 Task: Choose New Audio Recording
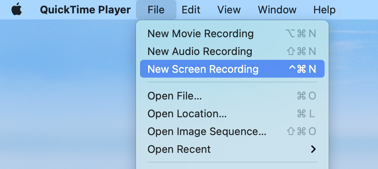pyautogui.click(x=232, y=51)
